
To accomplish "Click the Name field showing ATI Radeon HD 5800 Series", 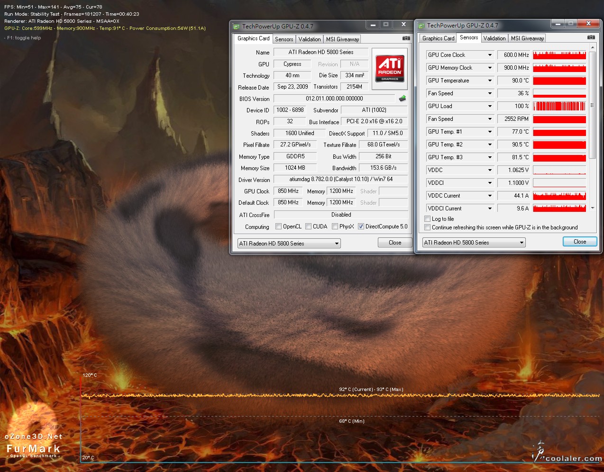I will (x=320, y=52).
